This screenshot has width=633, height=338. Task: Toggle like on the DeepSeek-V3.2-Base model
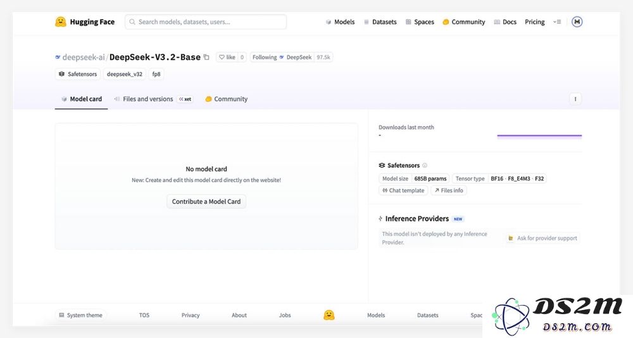pyautogui.click(x=227, y=58)
